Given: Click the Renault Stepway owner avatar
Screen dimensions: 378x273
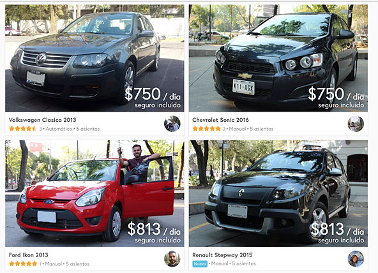Looking at the screenshot, I should (x=356, y=259).
